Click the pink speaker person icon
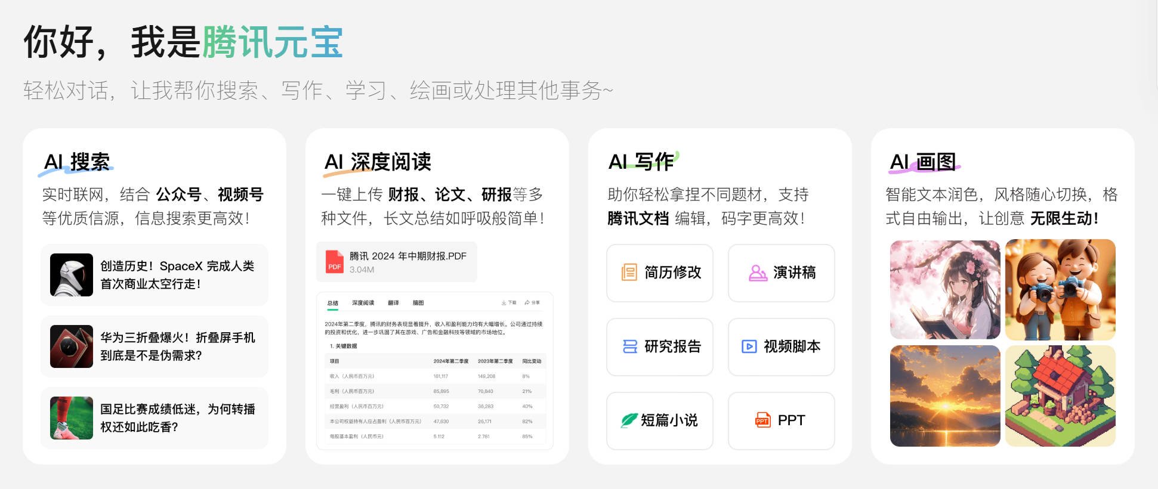Image resolution: width=1158 pixels, height=489 pixels. (x=758, y=273)
